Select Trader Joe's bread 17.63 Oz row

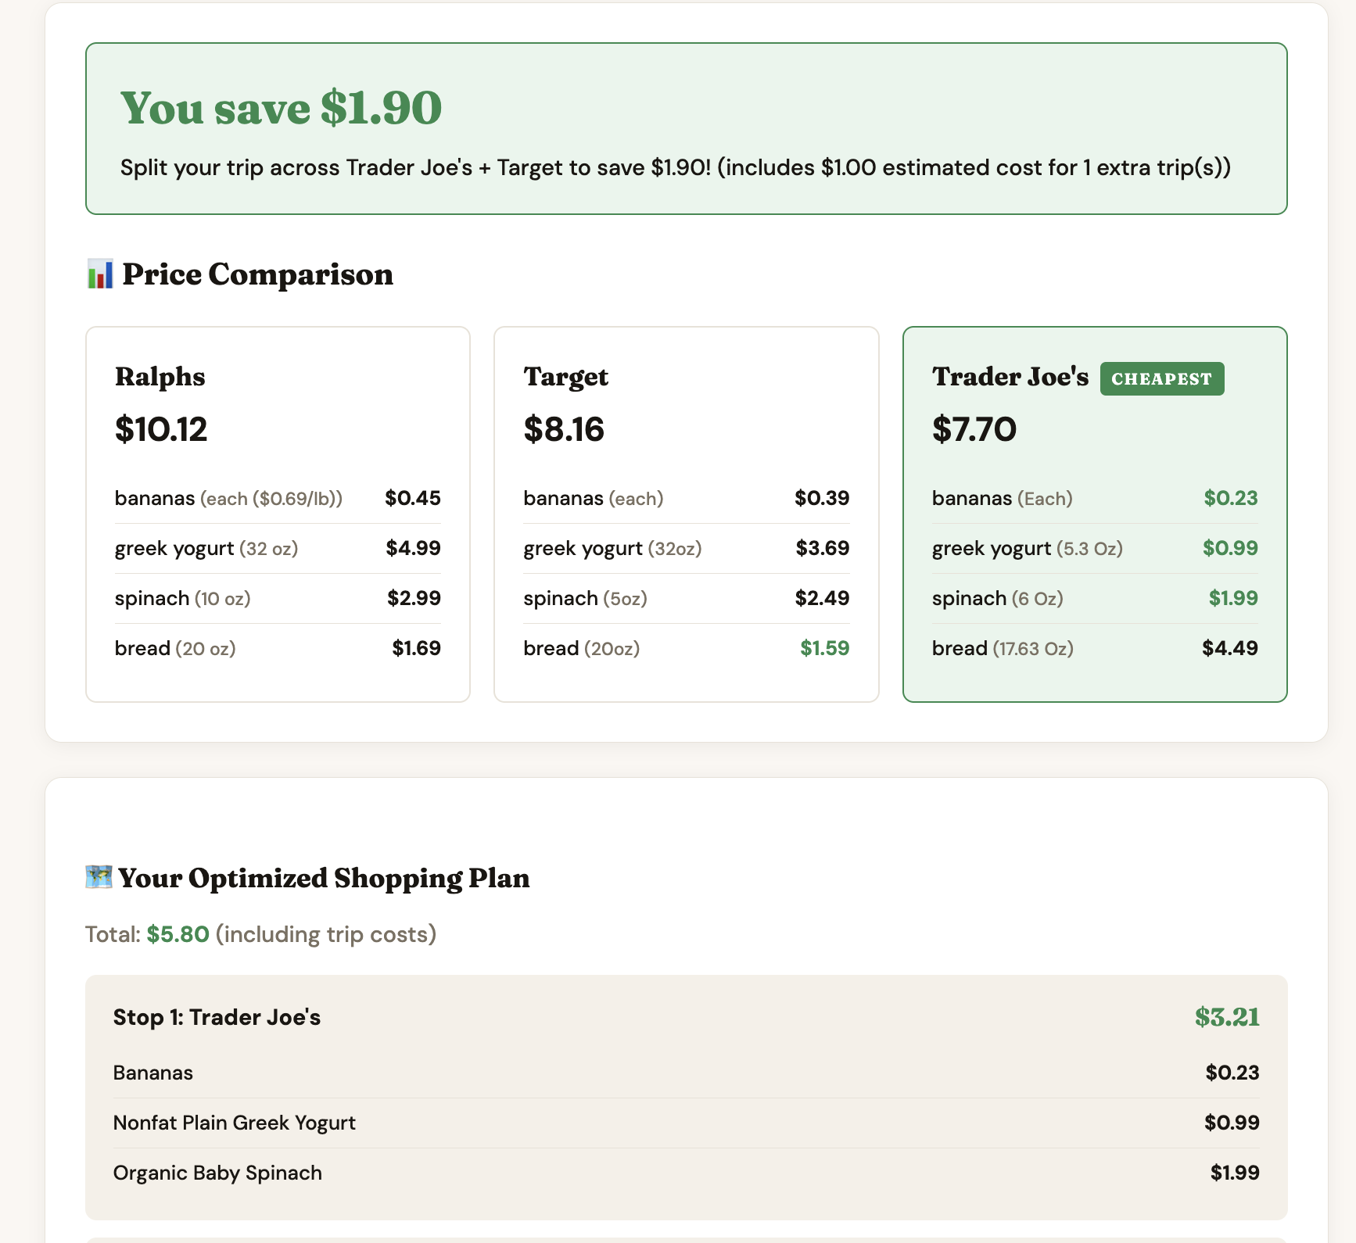pos(1094,648)
